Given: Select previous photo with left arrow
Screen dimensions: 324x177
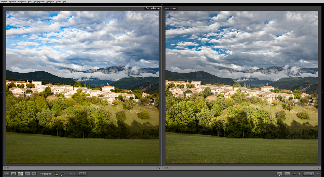Looking at the screenshot, I should click(294, 174).
